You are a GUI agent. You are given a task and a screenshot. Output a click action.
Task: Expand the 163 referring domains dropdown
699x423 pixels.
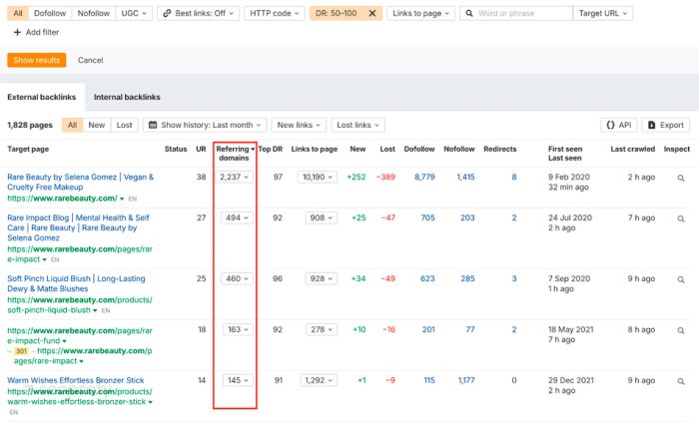tap(238, 329)
